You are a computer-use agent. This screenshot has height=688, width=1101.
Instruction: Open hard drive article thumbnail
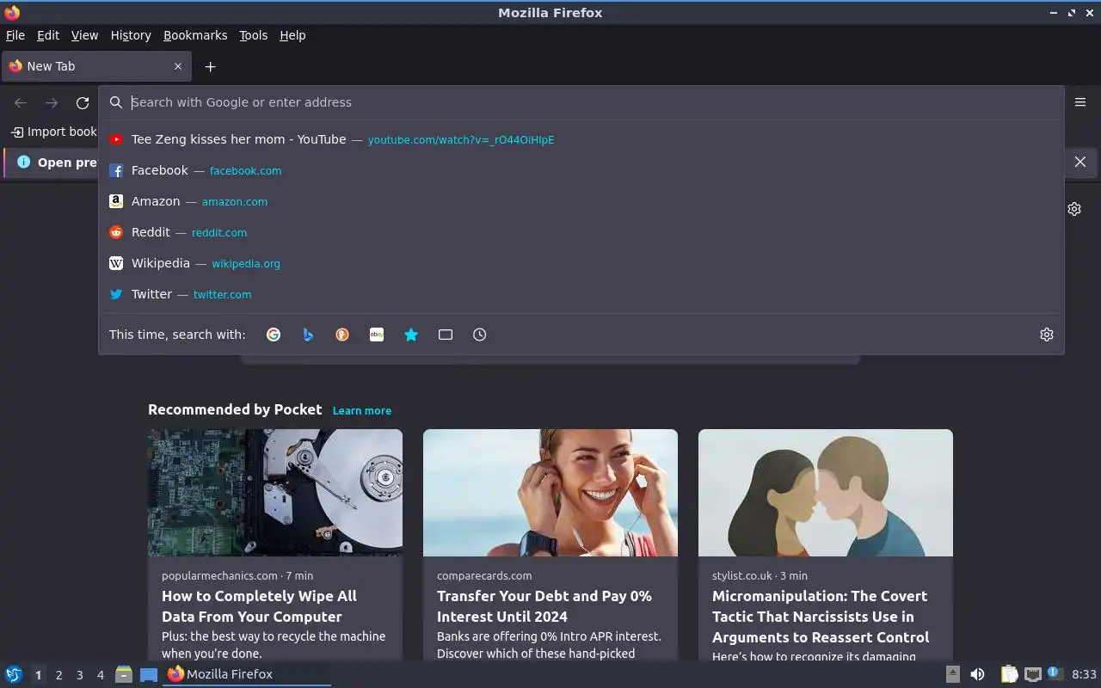point(275,493)
